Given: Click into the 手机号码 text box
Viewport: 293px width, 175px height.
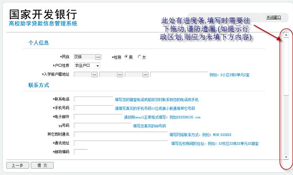Looking at the screenshot, I should [x=93, y=108].
